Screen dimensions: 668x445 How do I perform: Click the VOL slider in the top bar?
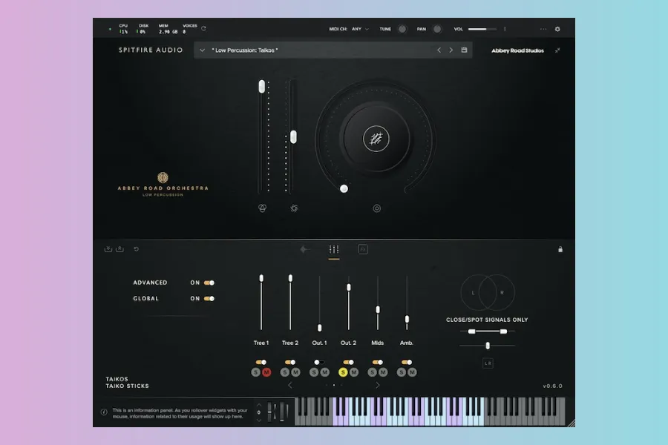[482, 30]
